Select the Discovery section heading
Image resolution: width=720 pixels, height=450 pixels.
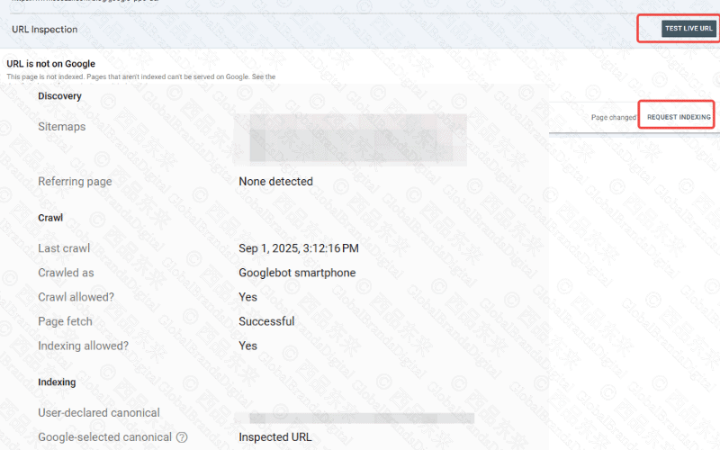coord(59,96)
